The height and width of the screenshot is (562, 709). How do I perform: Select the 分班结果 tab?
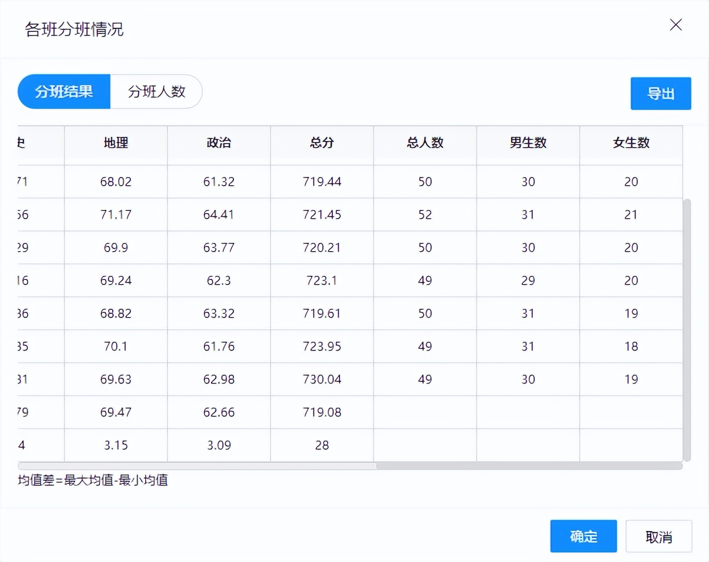pos(63,92)
